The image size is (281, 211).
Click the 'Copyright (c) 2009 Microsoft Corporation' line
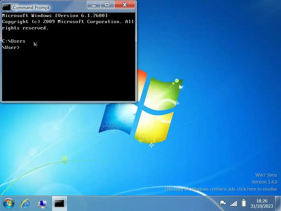61,22
